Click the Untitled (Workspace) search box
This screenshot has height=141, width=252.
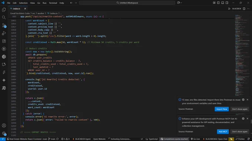point(127,3)
